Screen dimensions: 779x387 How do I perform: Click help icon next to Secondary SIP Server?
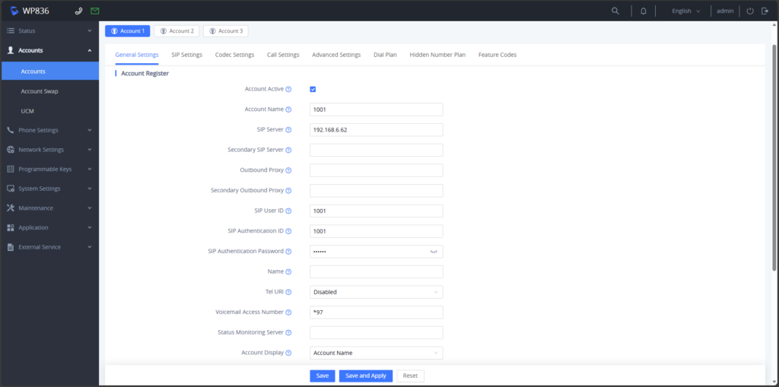coord(288,150)
